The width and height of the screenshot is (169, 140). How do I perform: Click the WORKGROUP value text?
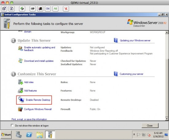coord(97,32)
